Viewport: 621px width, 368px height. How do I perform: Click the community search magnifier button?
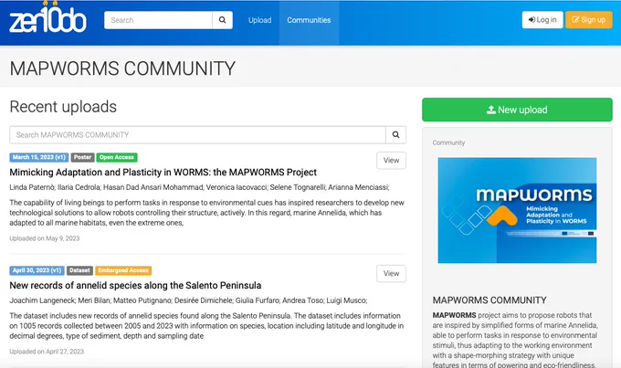[395, 134]
